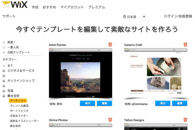Click the Wix logo
Viewport: 195px width, 130px height.
(15, 5)
